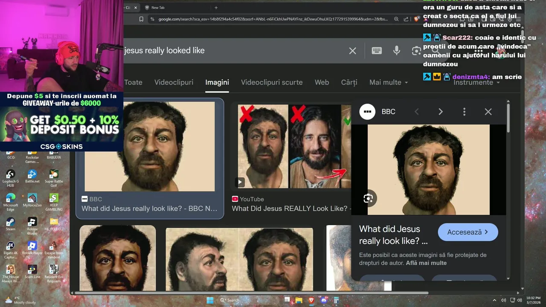Open three-dot options in BBC preview panel

click(464, 112)
